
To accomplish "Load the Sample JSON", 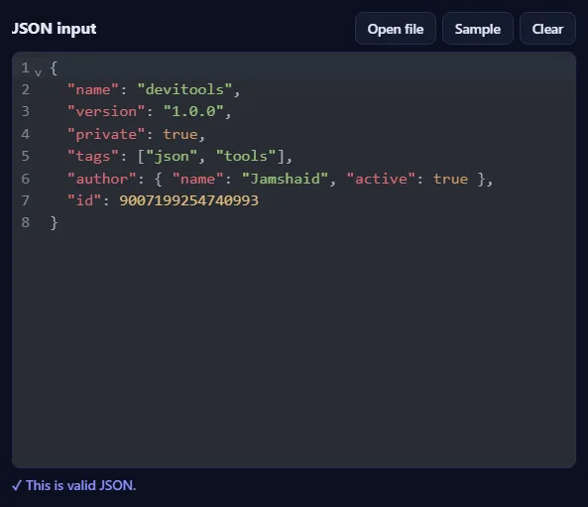I will tap(477, 29).
